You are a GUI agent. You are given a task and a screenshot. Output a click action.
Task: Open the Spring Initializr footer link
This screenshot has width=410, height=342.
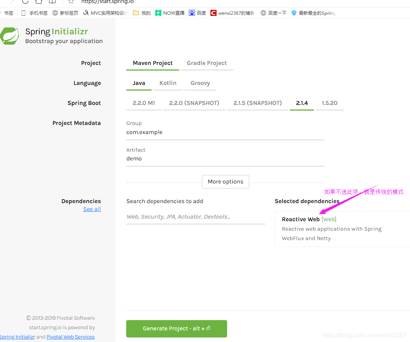tap(17, 337)
